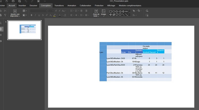199x110 pixels.
Task: Start slideshow with play icon
Action: point(38,1)
